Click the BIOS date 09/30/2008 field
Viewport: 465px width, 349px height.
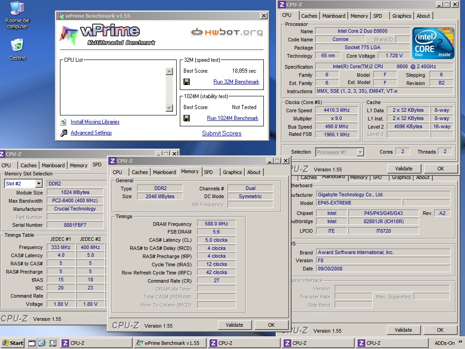[383, 269]
